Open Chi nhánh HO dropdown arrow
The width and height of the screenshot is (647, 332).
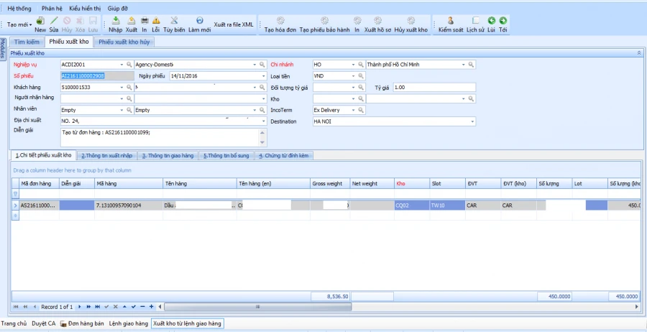(x=353, y=65)
